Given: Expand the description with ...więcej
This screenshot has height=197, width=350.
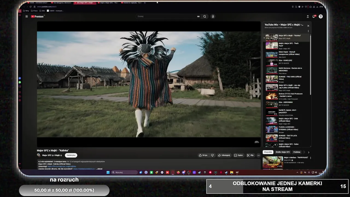Looking at the screenshot, I should tap(100, 169).
